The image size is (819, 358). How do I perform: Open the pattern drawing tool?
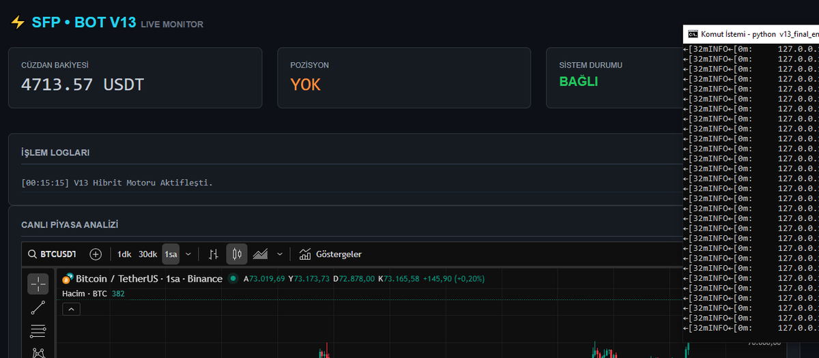[x=38, y=353]
